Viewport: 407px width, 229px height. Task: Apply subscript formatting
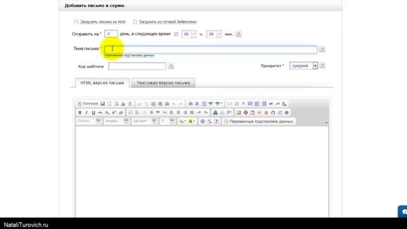point(107,113)
